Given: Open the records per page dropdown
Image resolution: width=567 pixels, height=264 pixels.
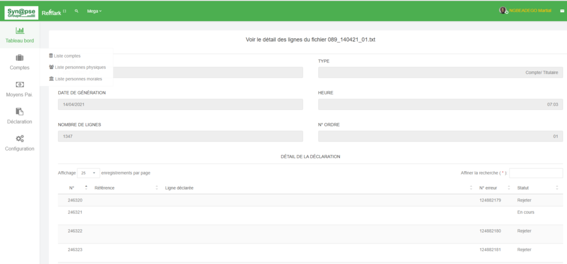Looking at the screenshot, I should click(89, 173).
